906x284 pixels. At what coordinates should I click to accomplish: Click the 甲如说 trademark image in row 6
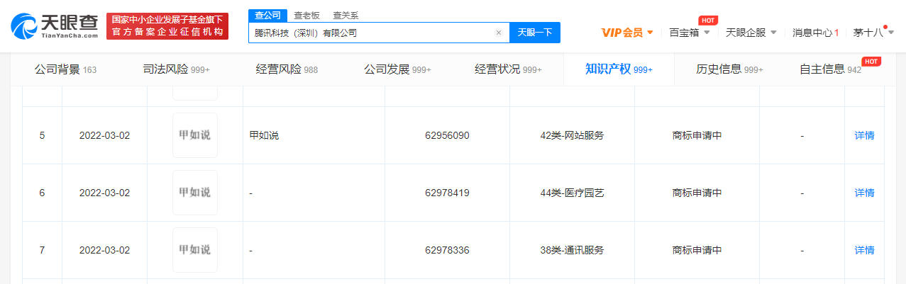195,193
